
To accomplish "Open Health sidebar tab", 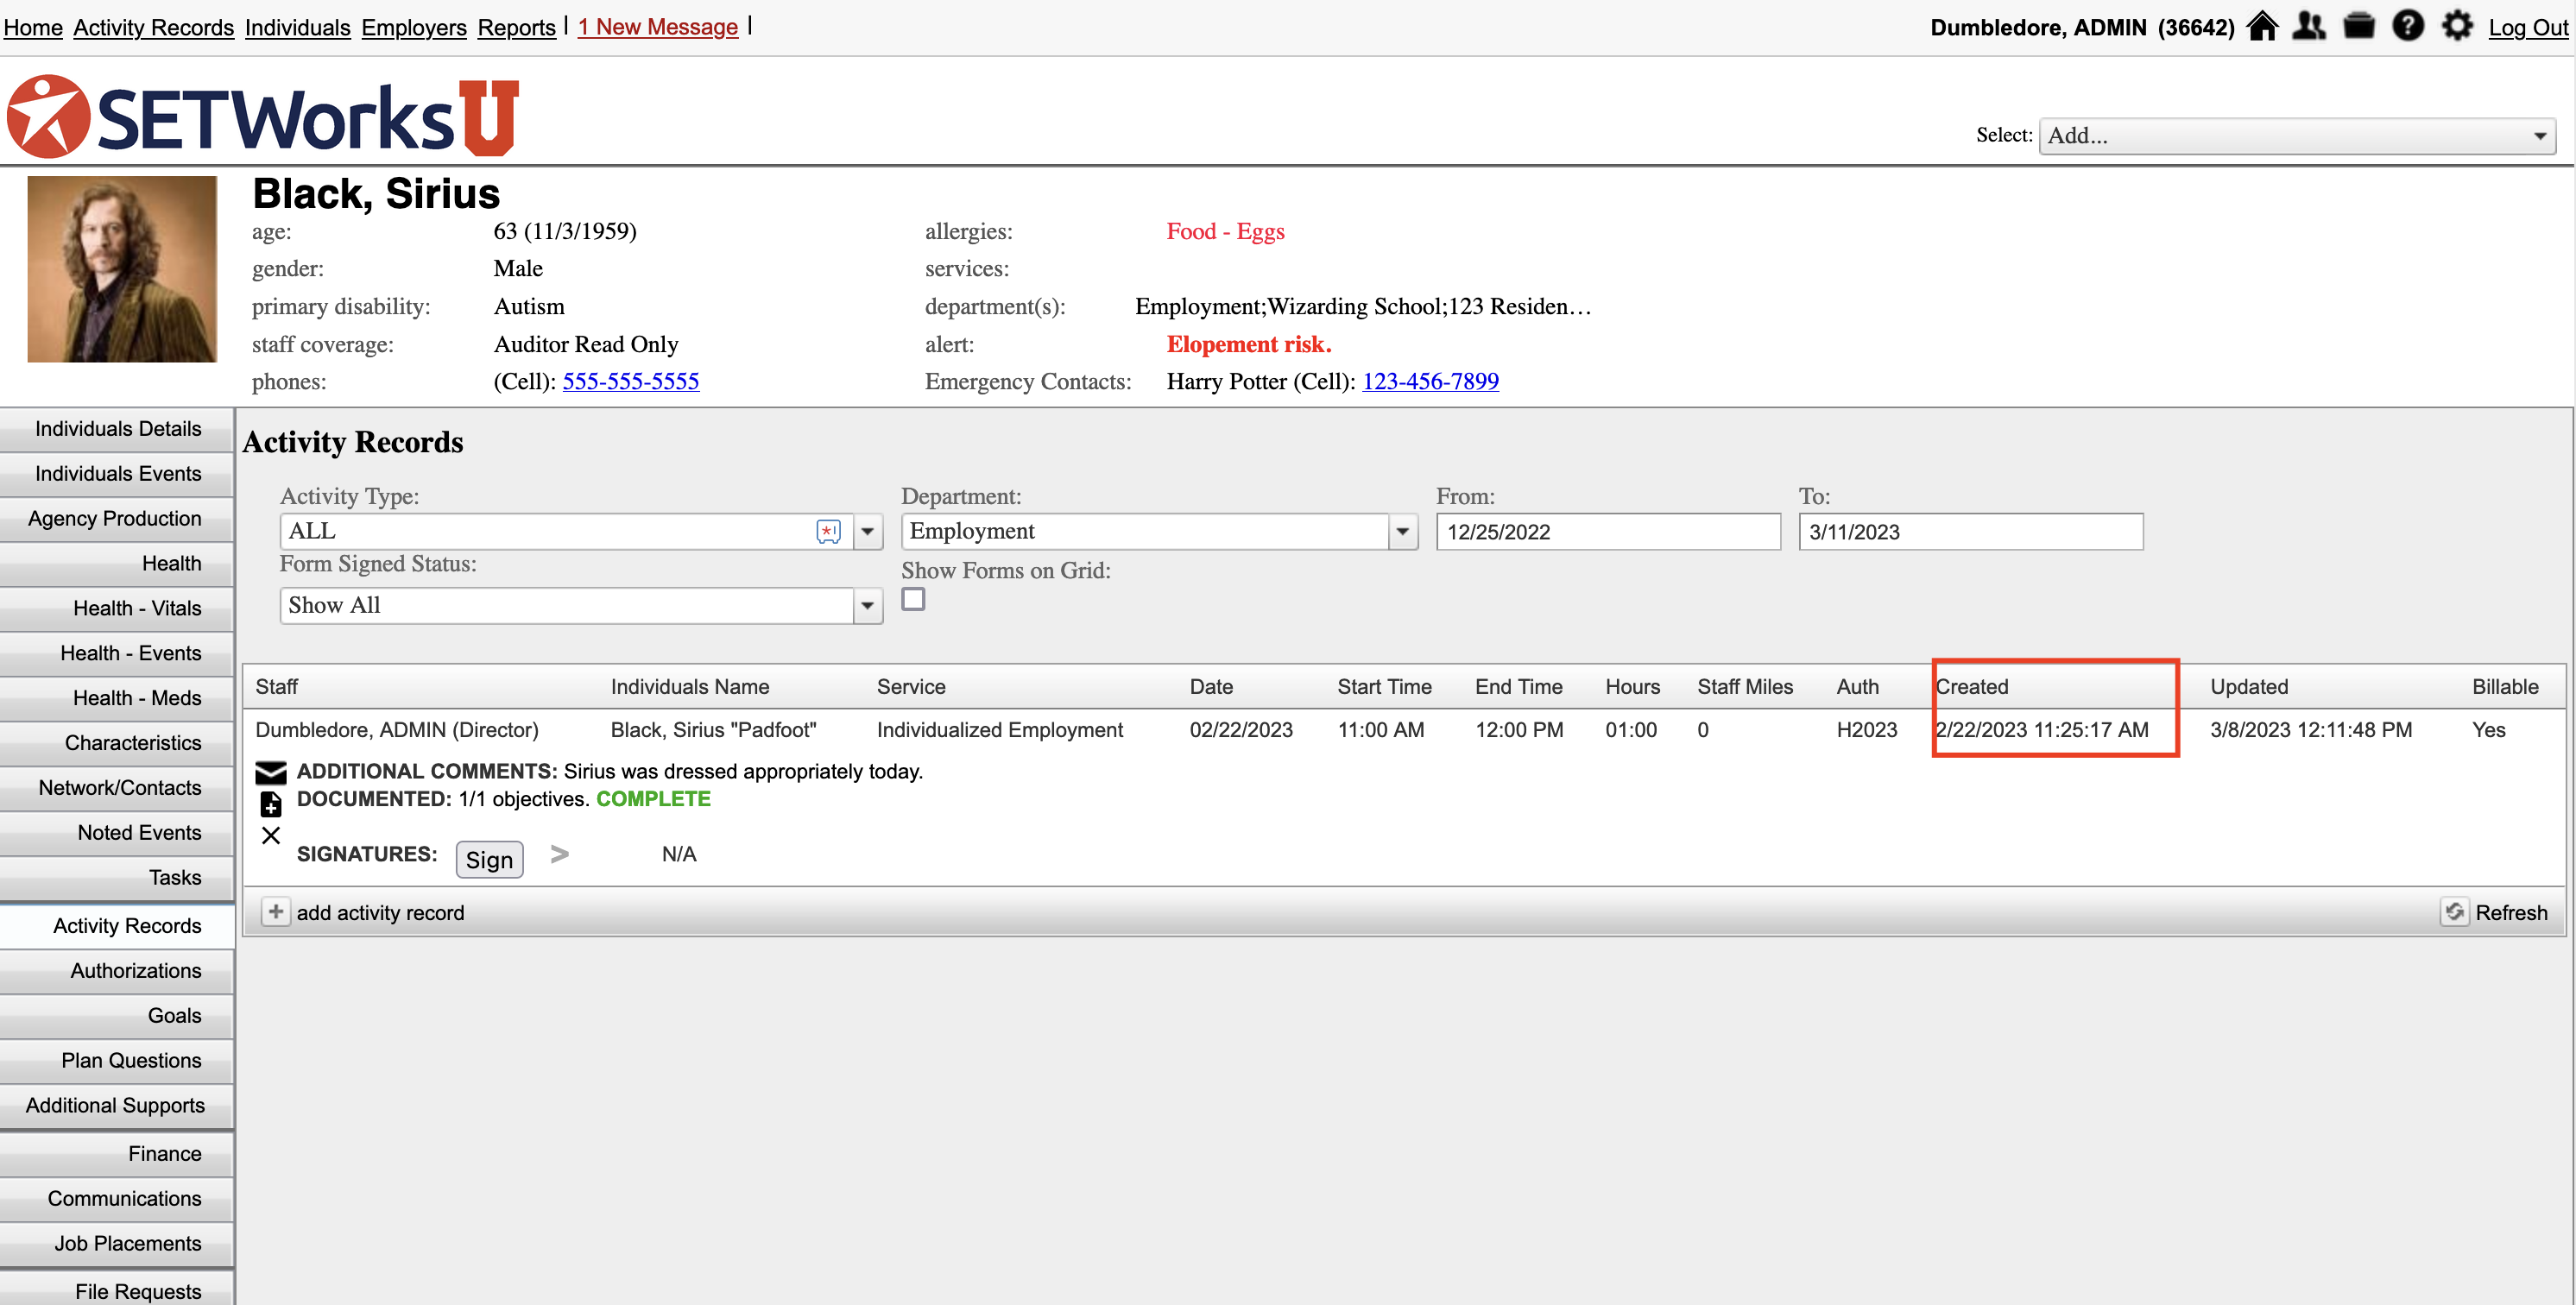I will pyautogui.click(x=117, y=564).
